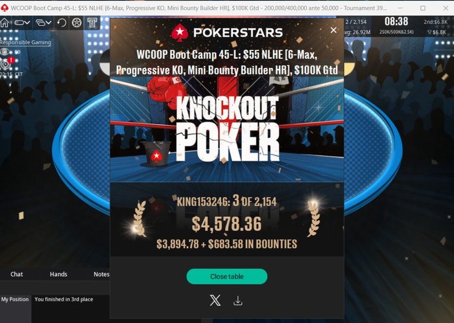Dismiss the Knockout Poker results popup
Viewport: 454px width, 323px height.
click(333, 30)
